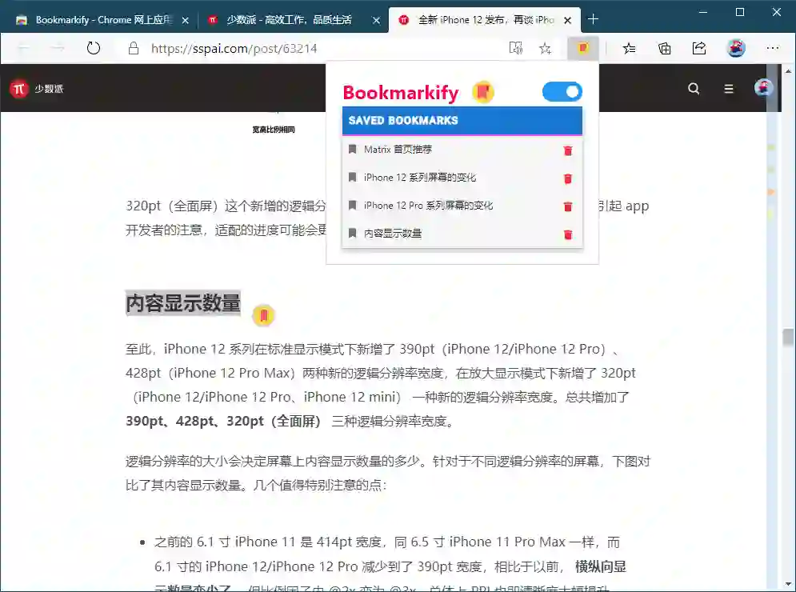Click the bookmark flag icon beside 内容显示数量 entry

[352, 233]
